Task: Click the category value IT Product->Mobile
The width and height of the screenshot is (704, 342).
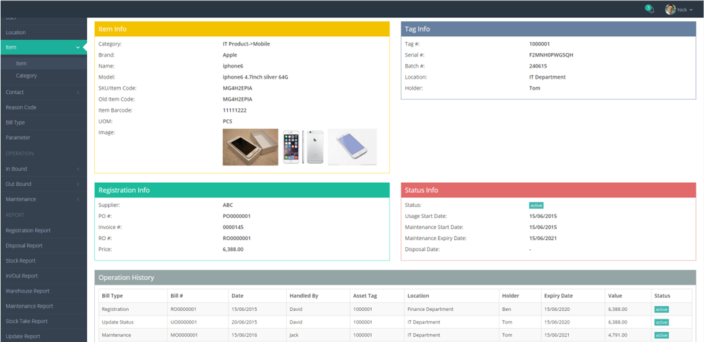Action: pos(246,44)
